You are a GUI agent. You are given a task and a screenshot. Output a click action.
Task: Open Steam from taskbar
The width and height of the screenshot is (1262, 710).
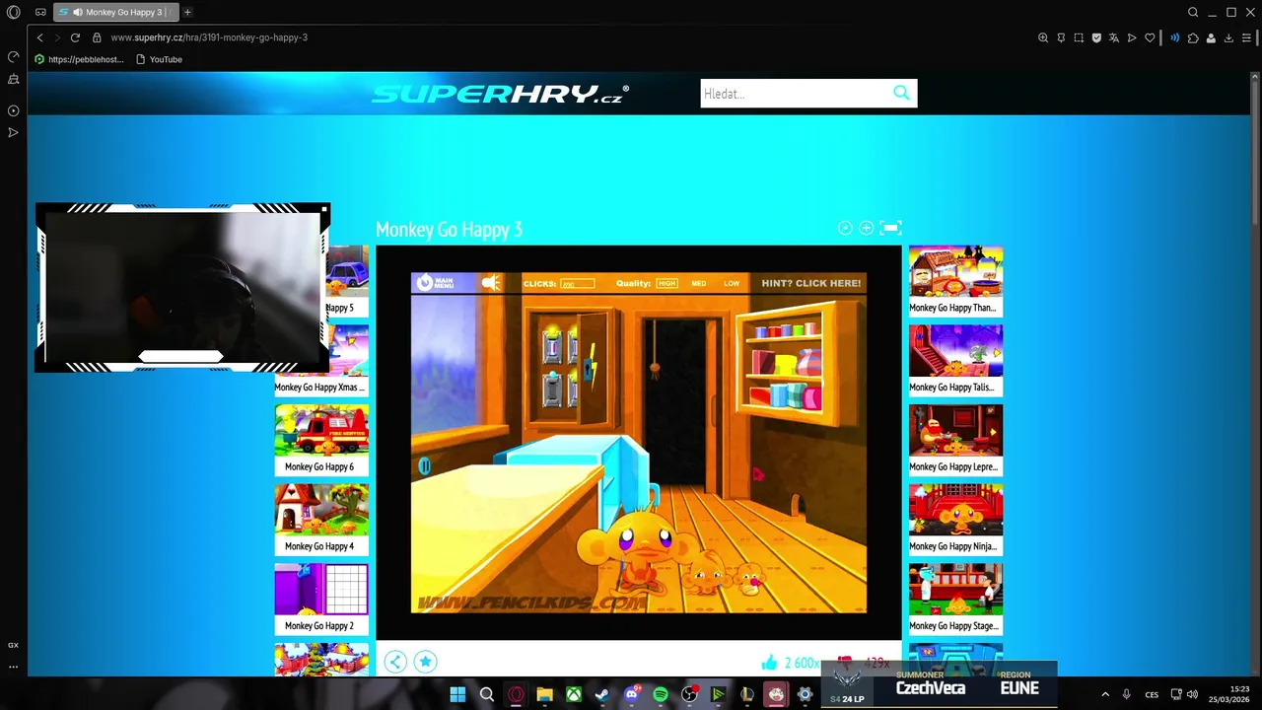pos(602,694)
